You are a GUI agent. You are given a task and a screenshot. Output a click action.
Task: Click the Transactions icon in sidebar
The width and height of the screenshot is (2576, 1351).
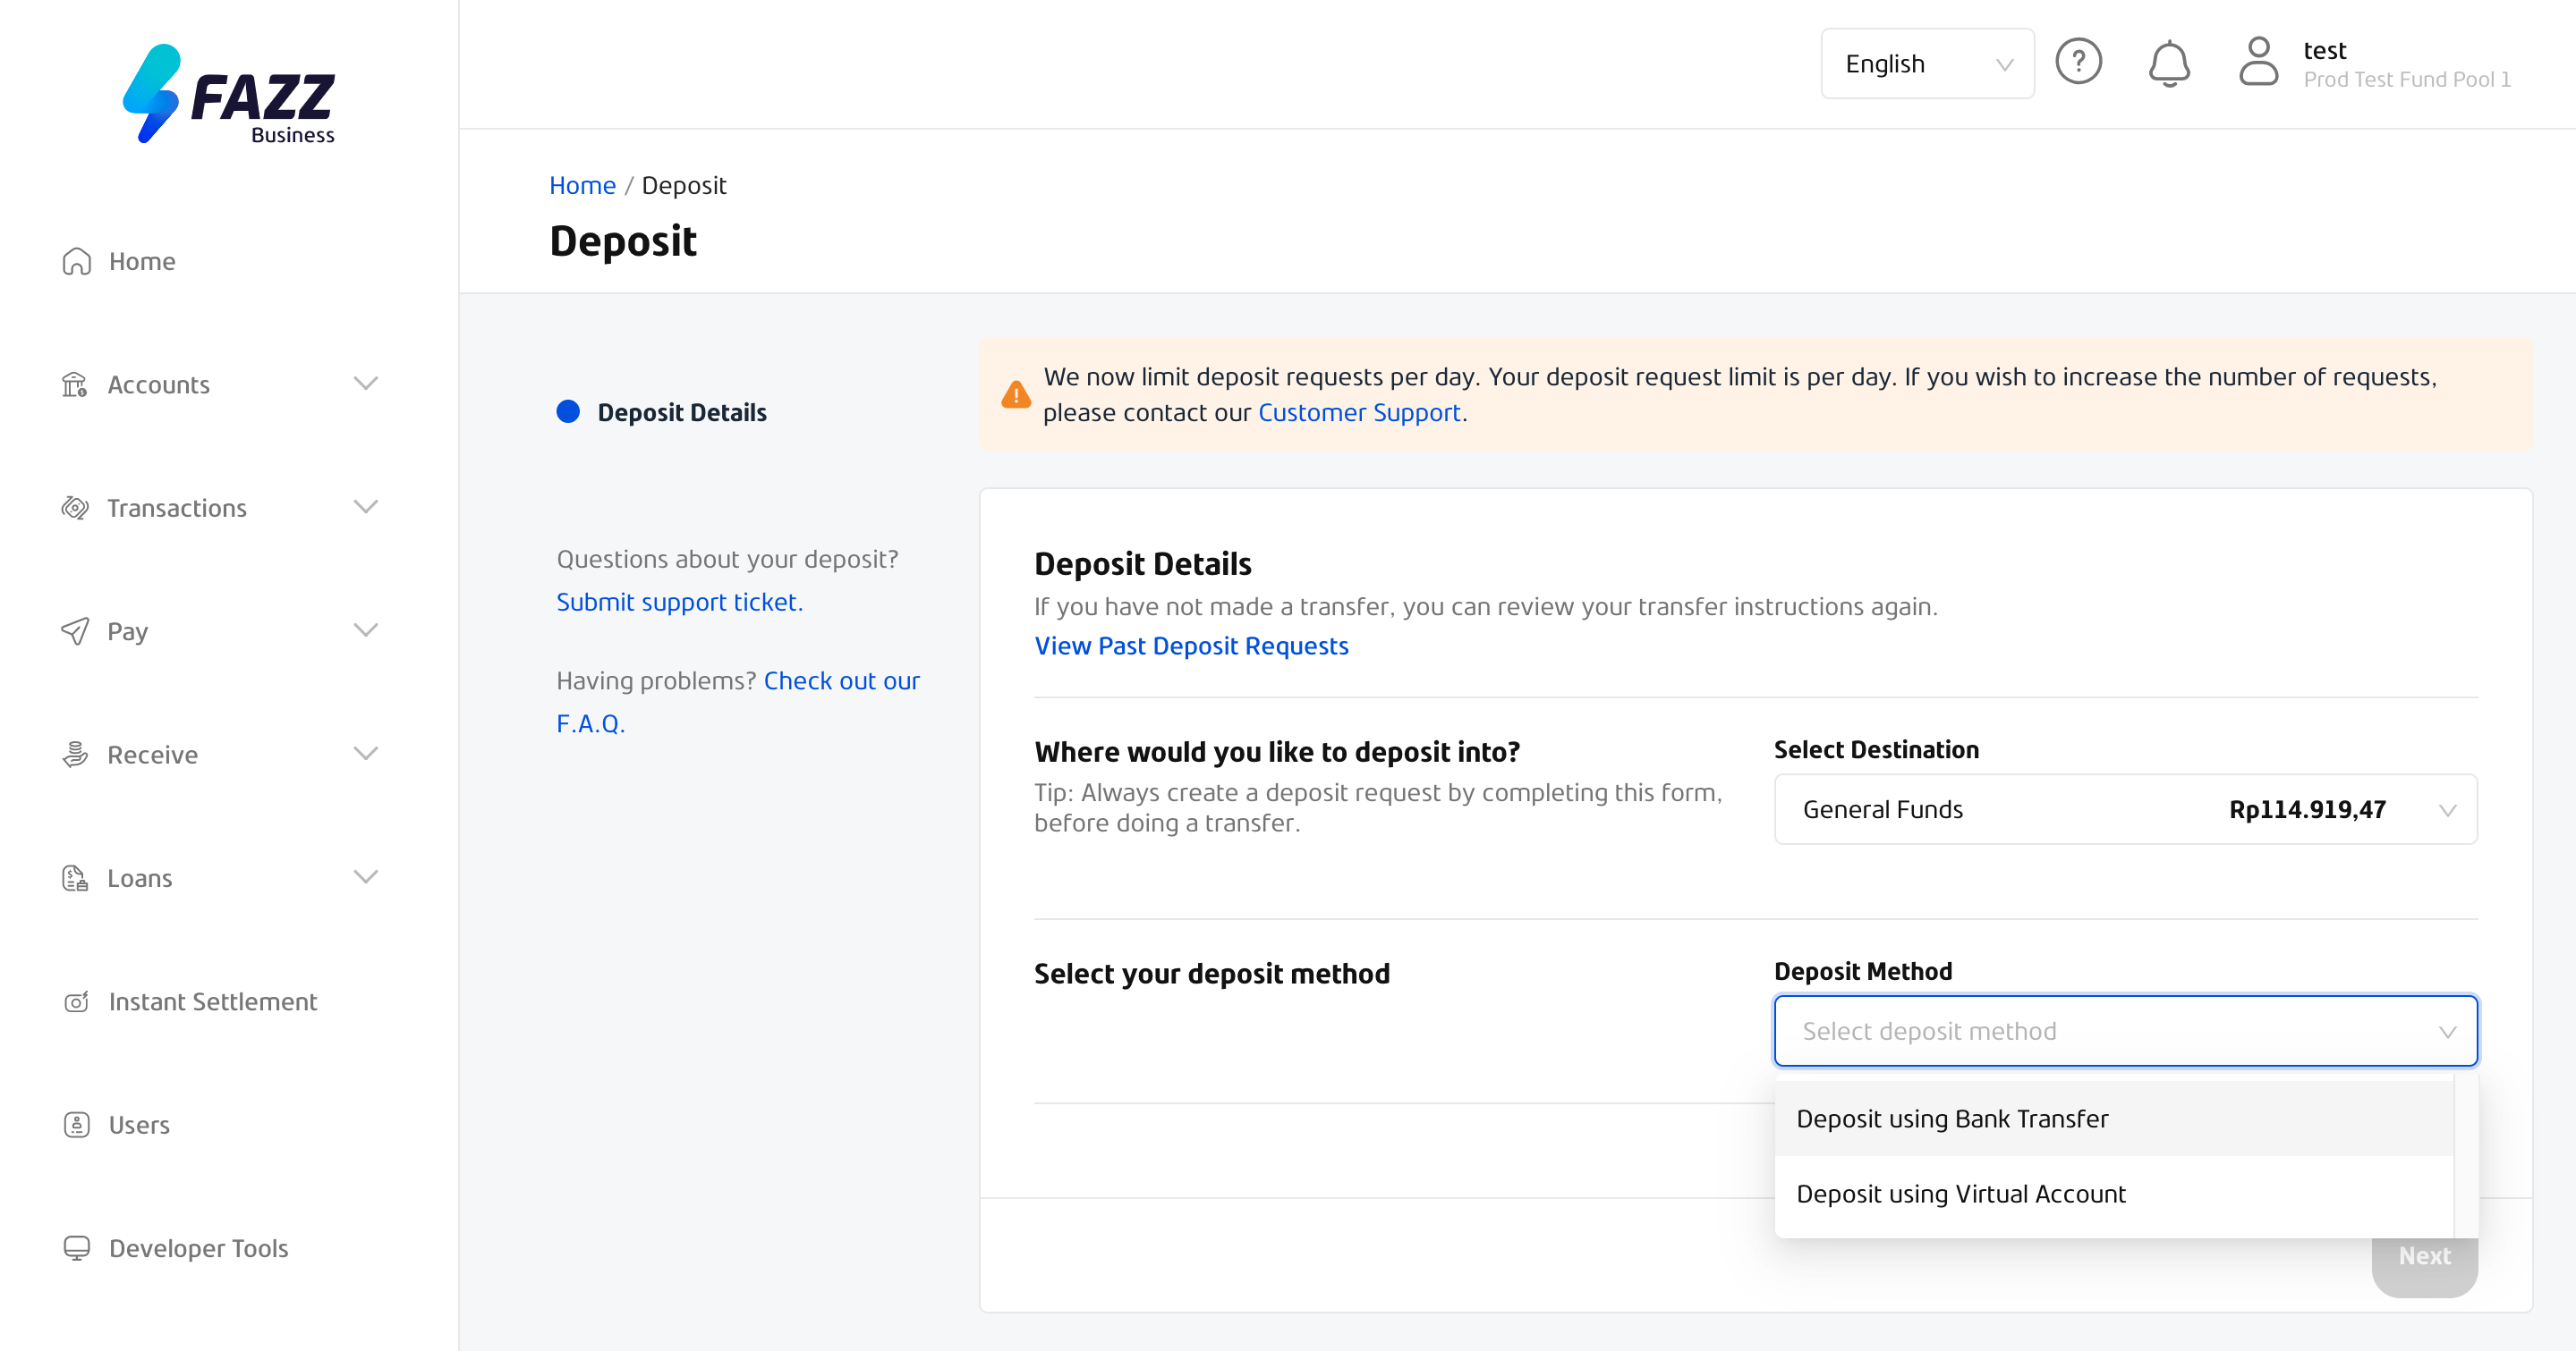pyautogui.click(x=75, y=508)
